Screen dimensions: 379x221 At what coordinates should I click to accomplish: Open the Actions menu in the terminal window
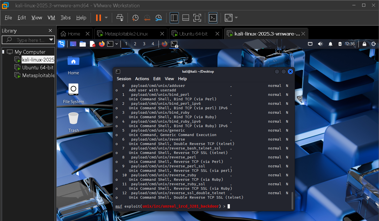click(x=142, y=79)
